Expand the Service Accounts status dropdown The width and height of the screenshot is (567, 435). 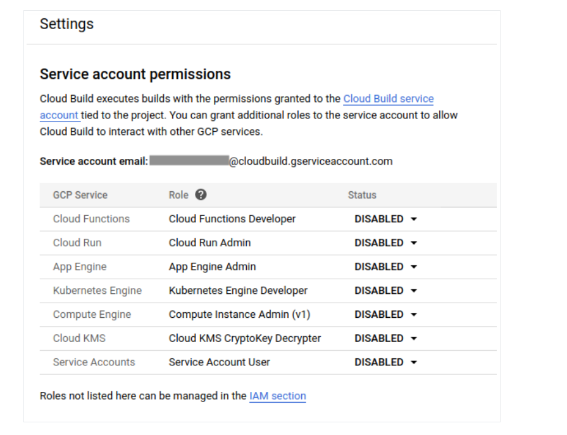coord(385,362)
